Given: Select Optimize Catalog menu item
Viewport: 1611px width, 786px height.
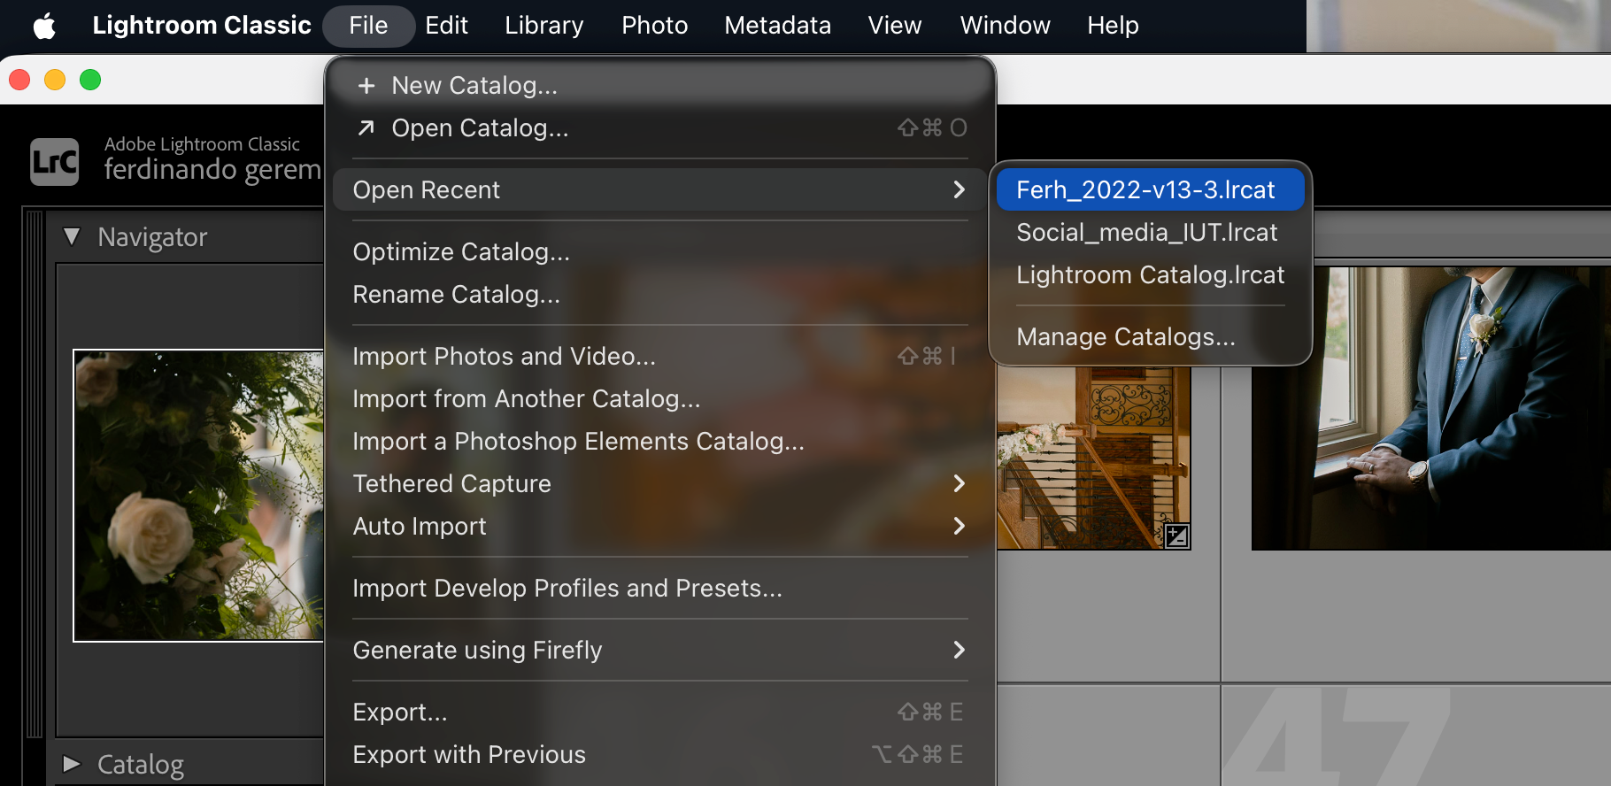Looking at the screenshot, I should pyautogui.click(x=660, y=252).
